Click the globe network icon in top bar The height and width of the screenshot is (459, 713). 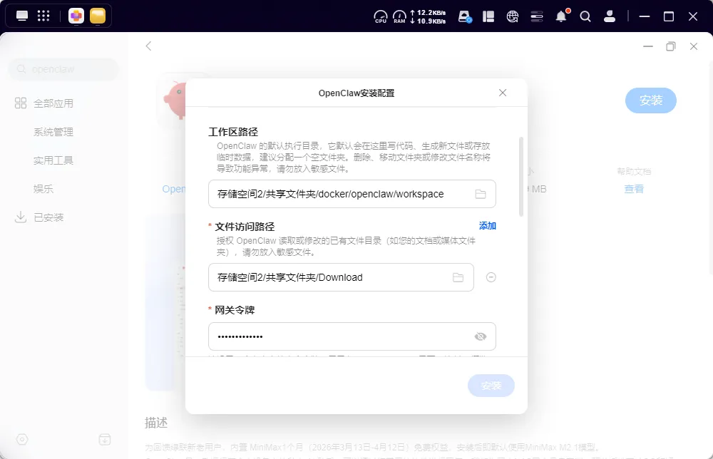click(x=513, y=16)
